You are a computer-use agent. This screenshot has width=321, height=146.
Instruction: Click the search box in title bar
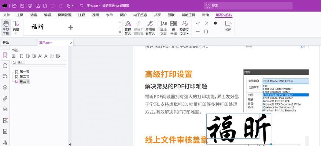coord(248,6)
